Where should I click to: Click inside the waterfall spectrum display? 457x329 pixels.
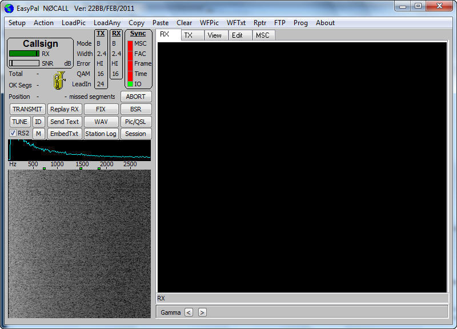click(79, 243)
